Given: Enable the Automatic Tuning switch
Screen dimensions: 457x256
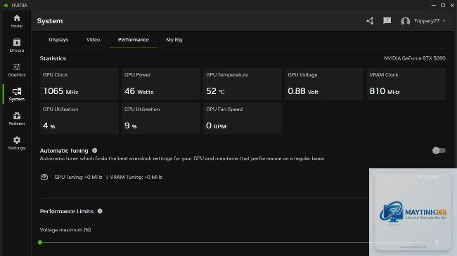Looking at the screenshot, I should 439,150.
